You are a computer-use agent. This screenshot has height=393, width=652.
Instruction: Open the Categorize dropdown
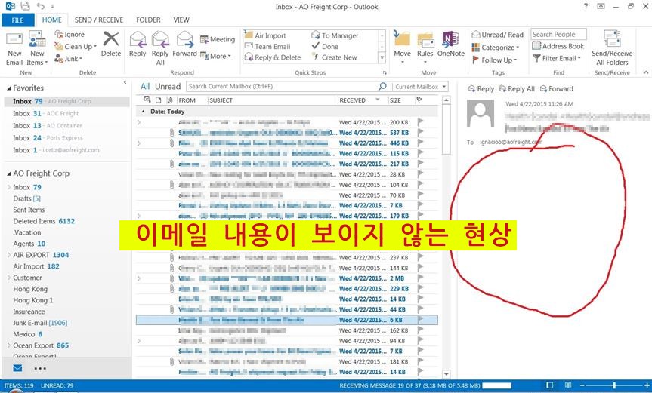coord(496,48)
